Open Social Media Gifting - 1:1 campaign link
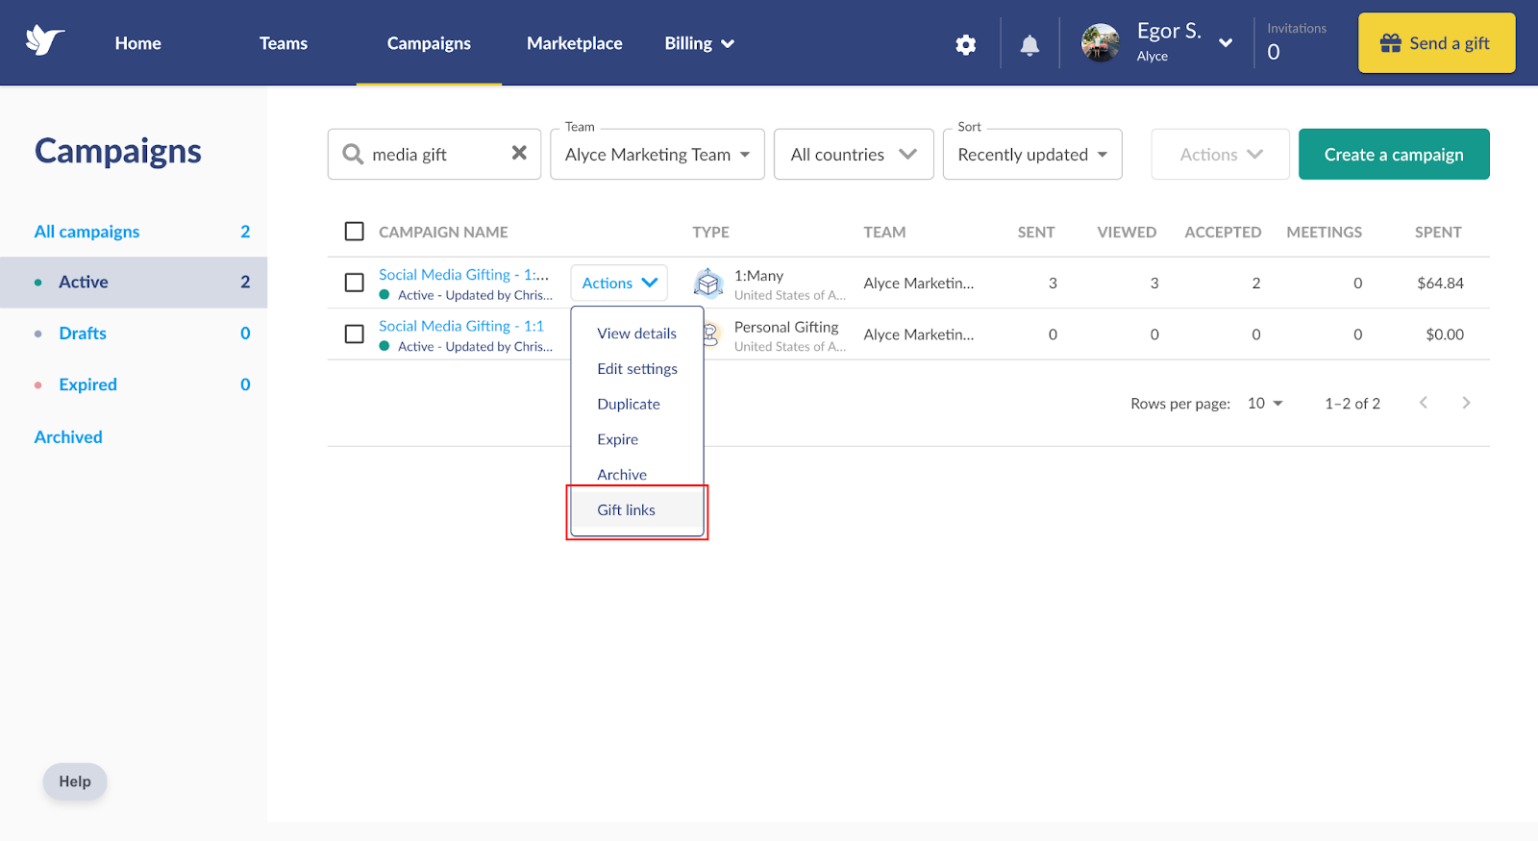The width and height of the screenshot is (1538, 841). [461, 326]
